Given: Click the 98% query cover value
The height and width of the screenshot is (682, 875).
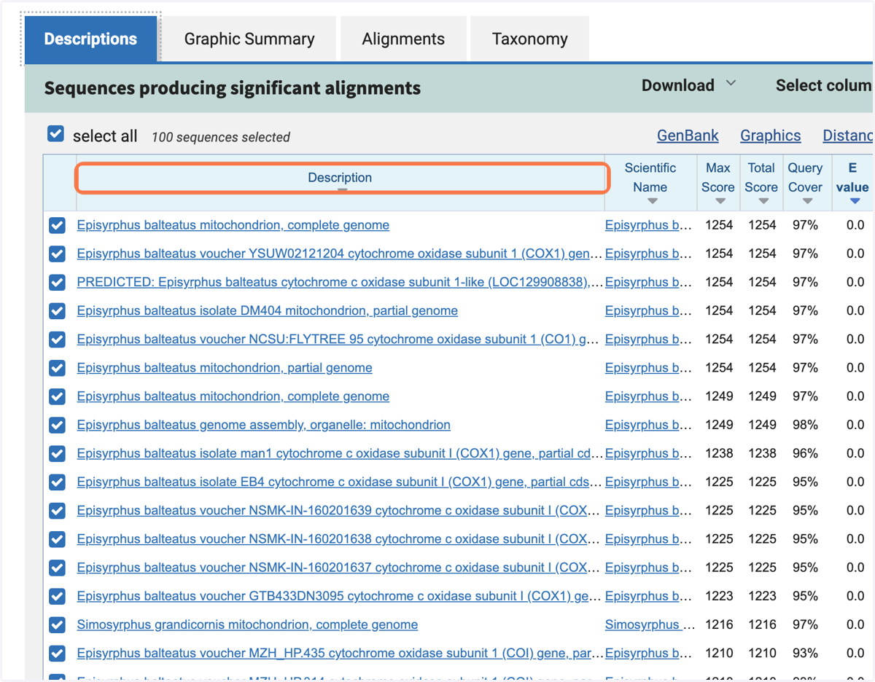Looking at the screenshot, I should (805, 425).
